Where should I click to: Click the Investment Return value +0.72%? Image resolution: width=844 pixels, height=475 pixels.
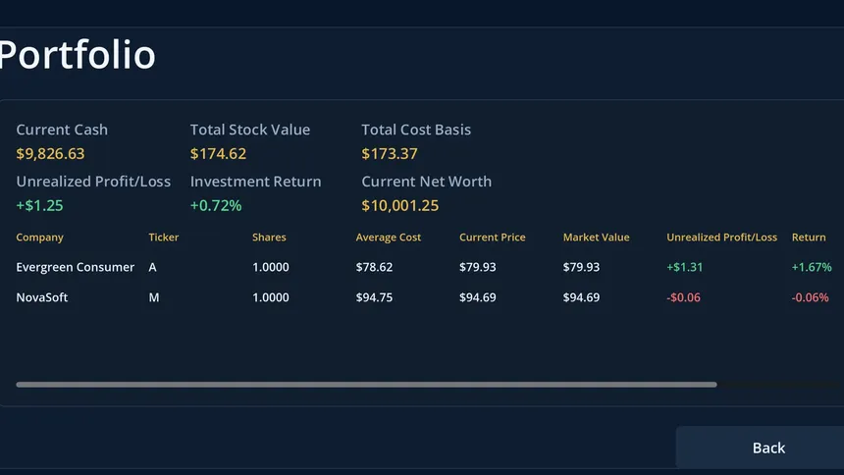click(216, 206)
